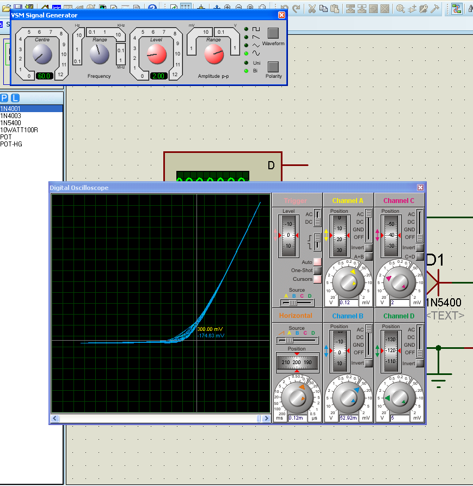Image resolution: width=473 pixels, height=486 pixels.
Task: Click the Channel A volts-per-division knob
Action: pyautogui.click(x=348, y=282)
